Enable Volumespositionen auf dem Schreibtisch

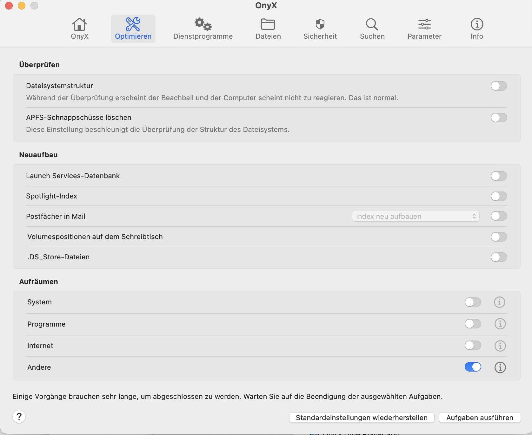coord(499,237)
